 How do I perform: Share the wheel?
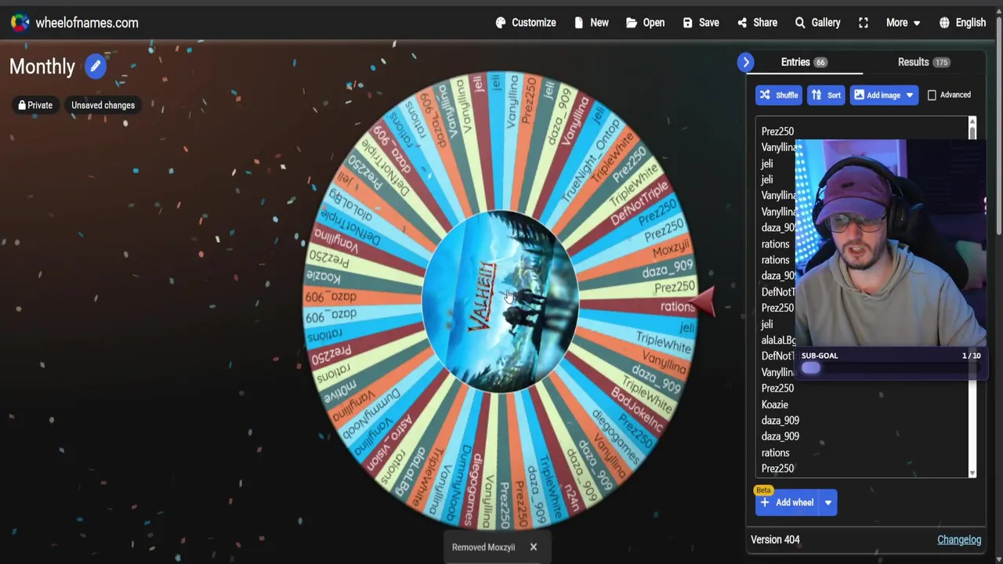pyautogui.click(x=757, y=23)
